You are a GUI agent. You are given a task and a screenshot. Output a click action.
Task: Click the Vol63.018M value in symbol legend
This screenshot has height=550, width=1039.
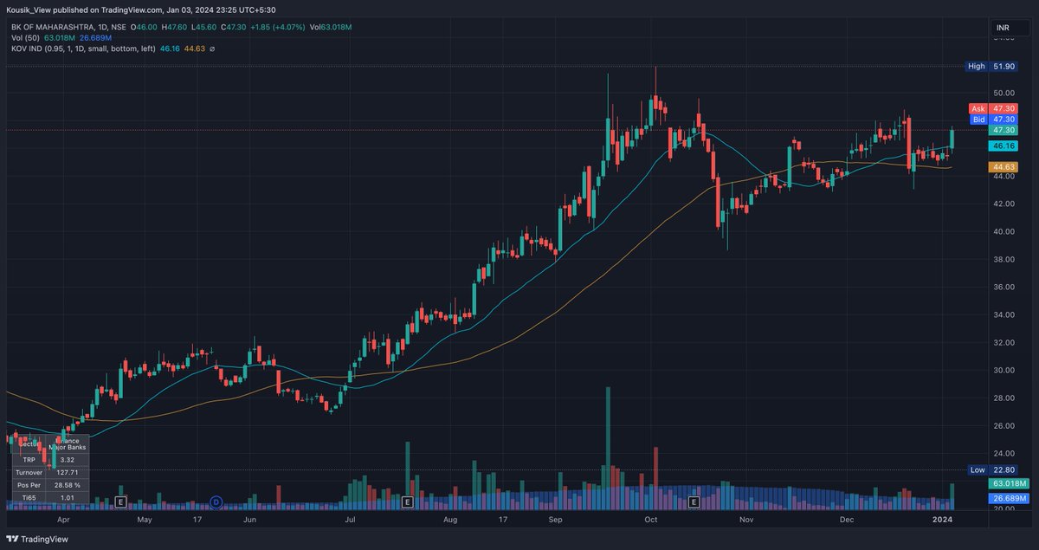pos(329,28)
